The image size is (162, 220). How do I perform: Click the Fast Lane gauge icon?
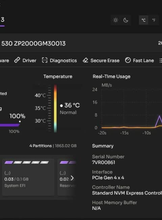point(128,60)
